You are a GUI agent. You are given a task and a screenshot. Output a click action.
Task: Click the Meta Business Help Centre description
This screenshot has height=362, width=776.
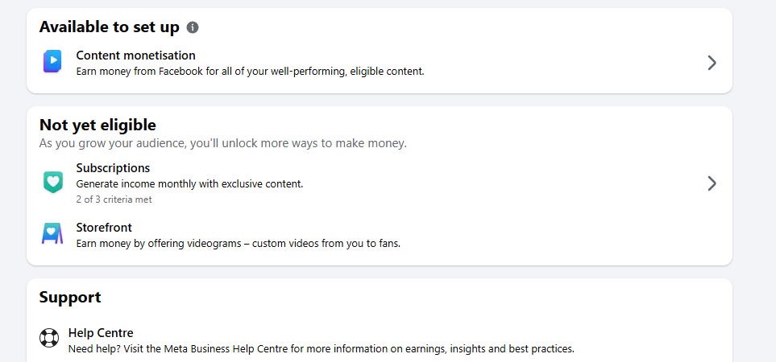point(321,349)
